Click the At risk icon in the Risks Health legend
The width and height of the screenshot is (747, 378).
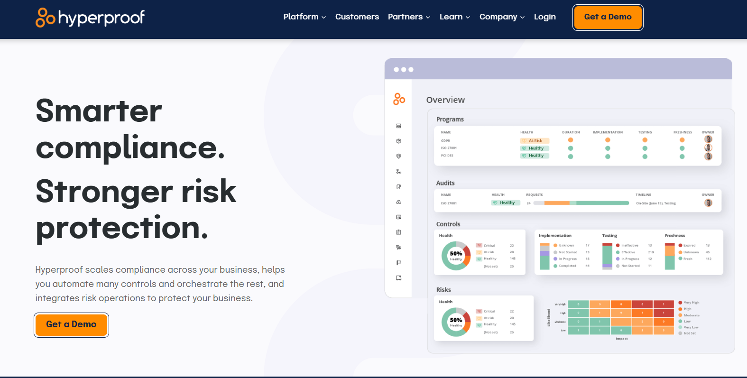(x=479, y=318)
